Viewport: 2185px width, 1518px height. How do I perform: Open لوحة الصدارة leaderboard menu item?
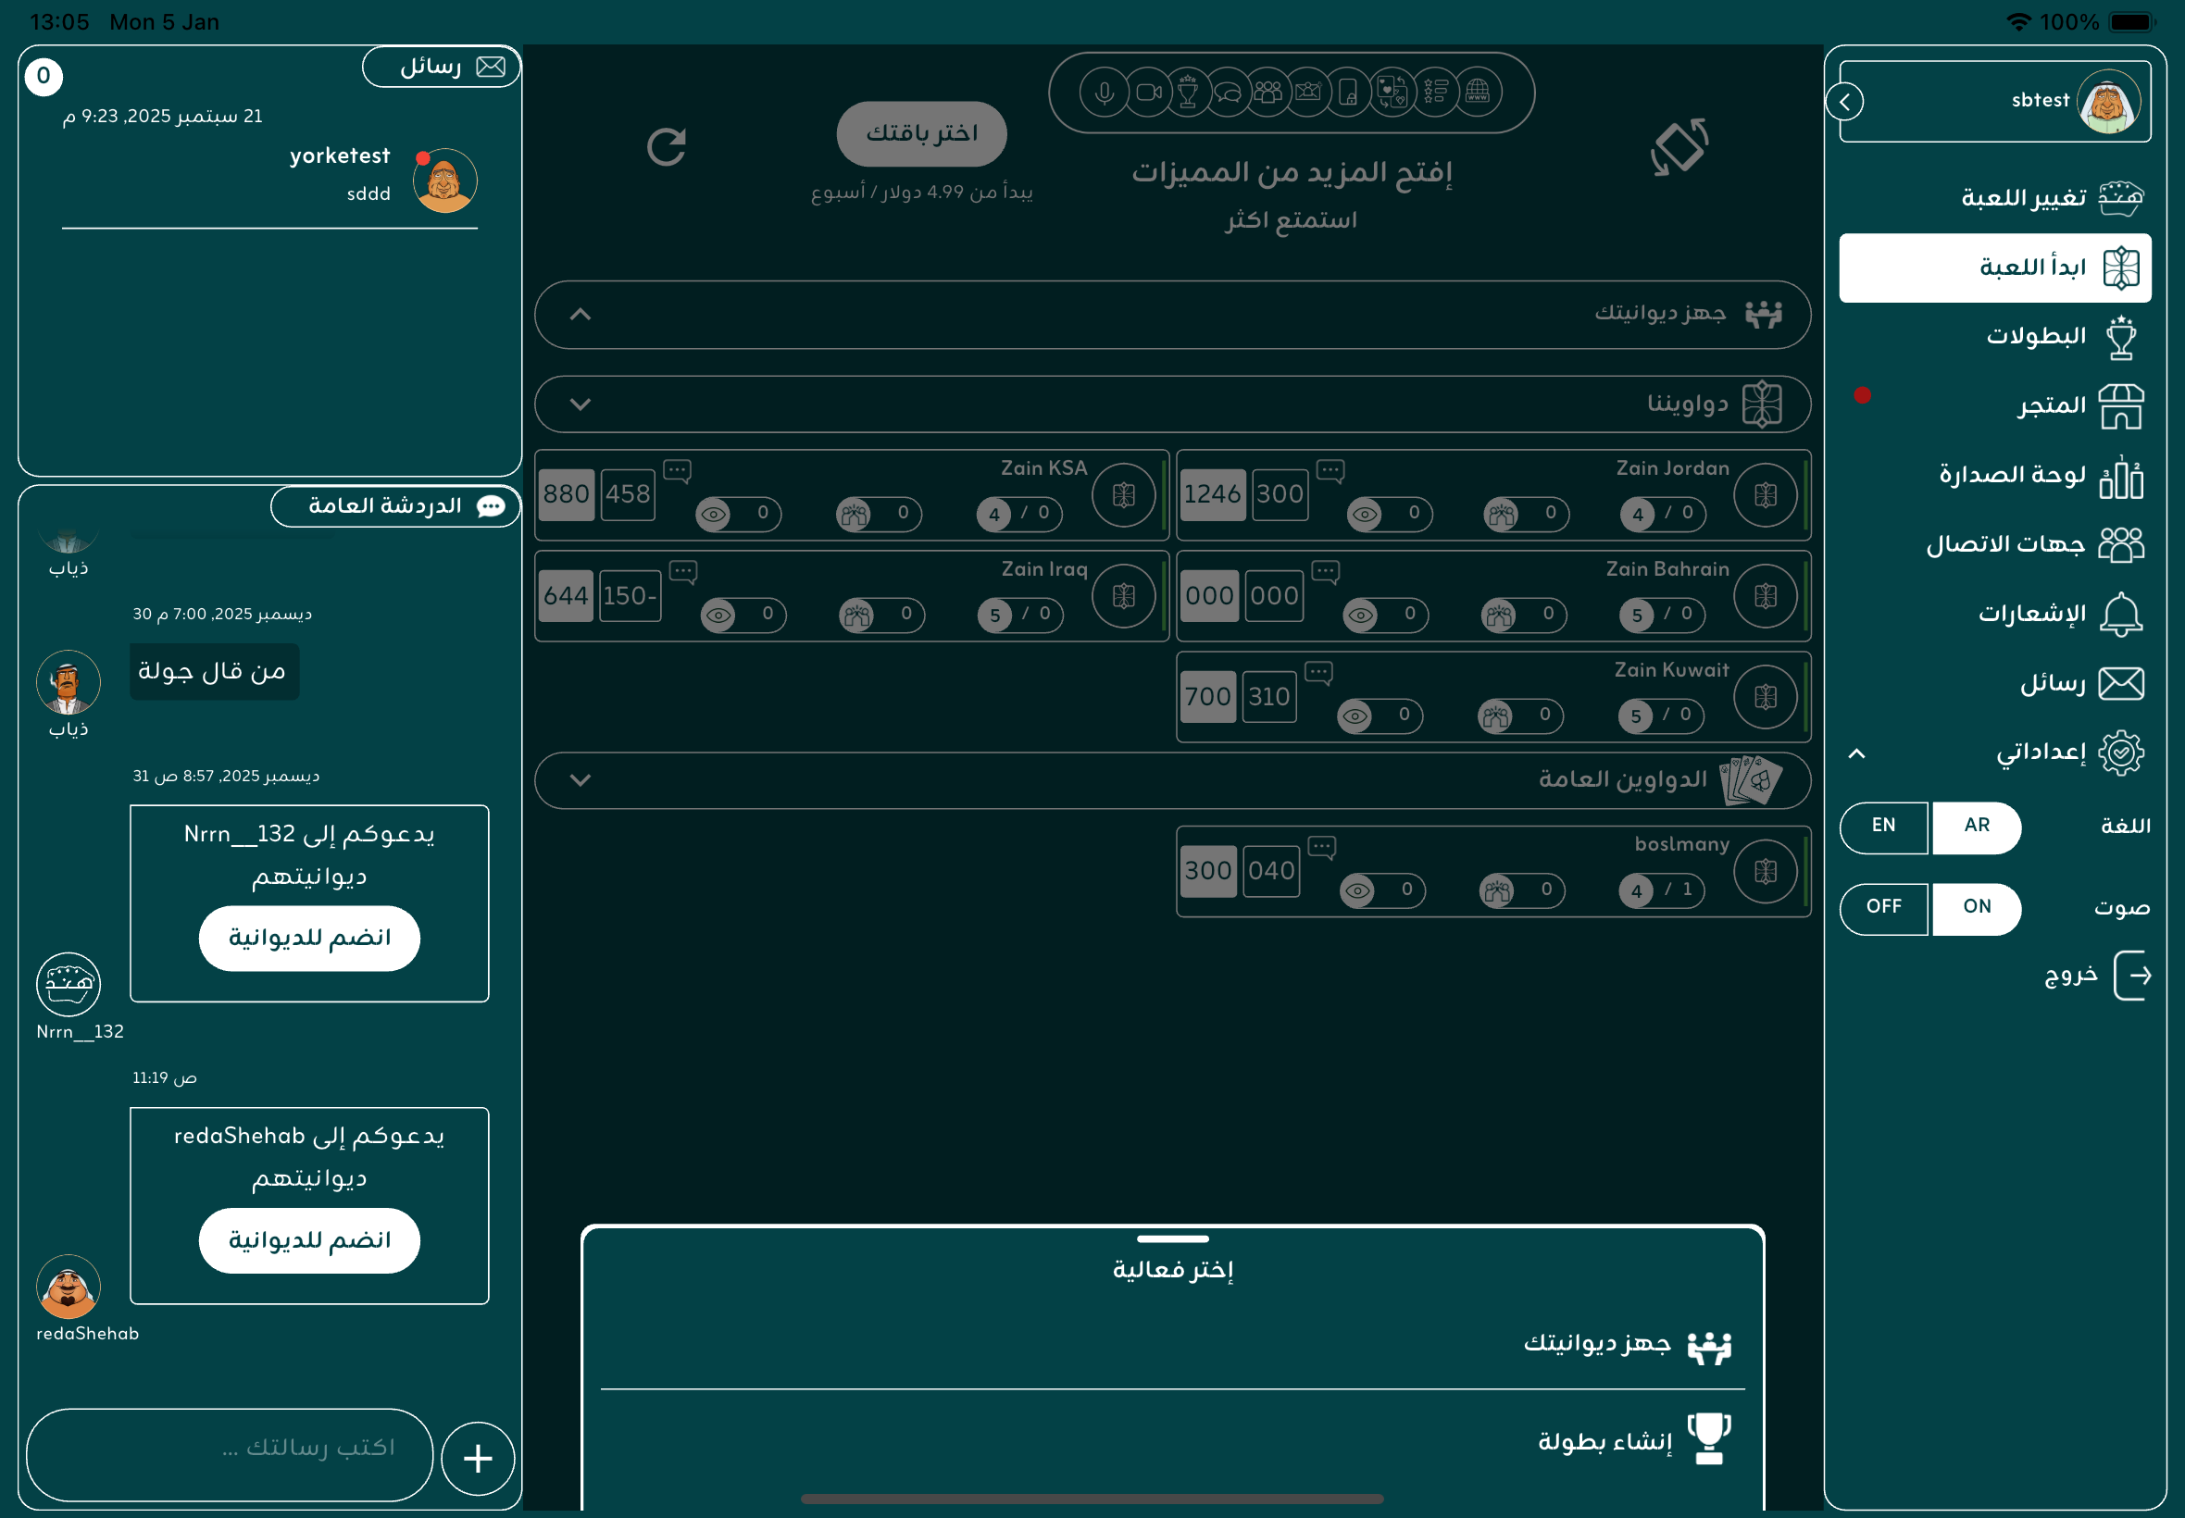click(2012, 476)
